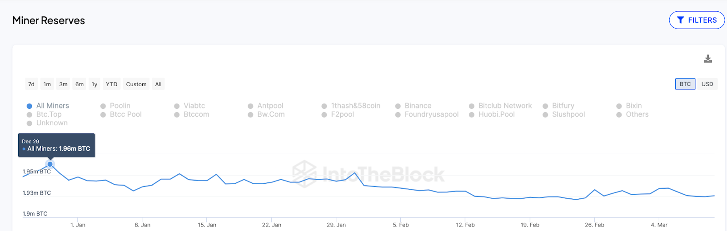Show All time range data
The height and width of the screenshot is (231, 727).
tap(158, 84)
